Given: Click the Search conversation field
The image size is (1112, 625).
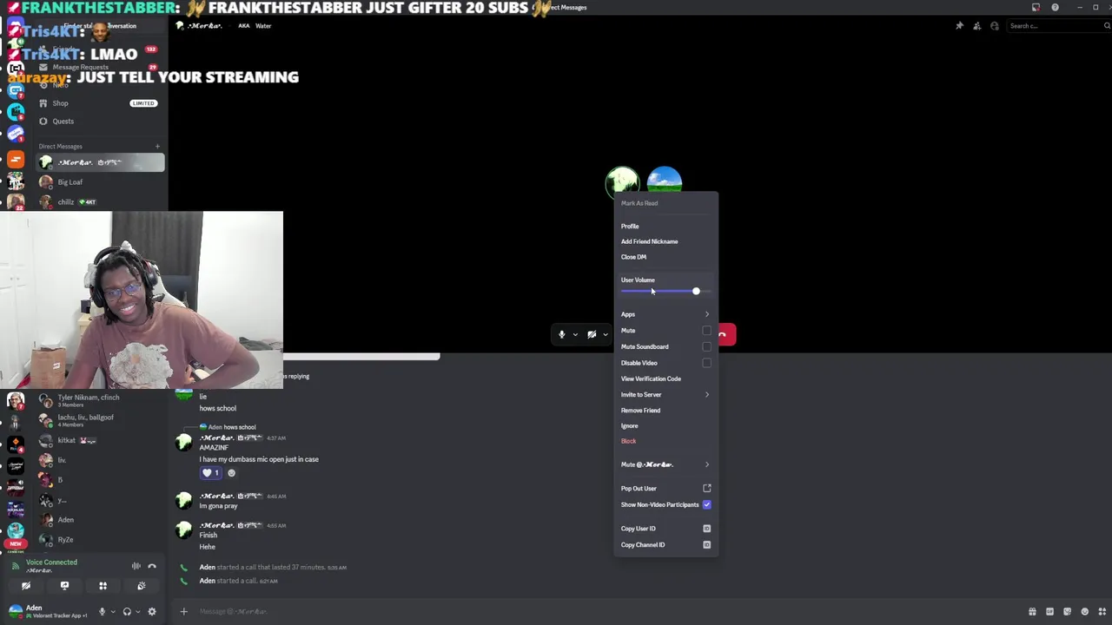Looking at the screenshot, I should (99, 26).
